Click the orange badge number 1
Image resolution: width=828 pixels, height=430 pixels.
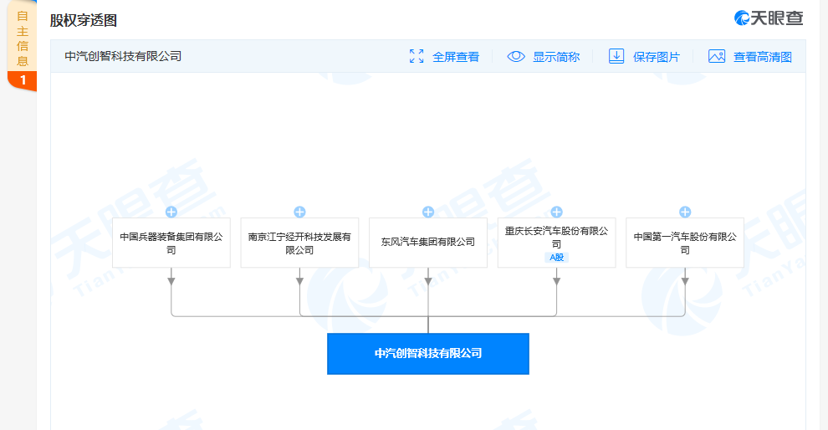pos(23,79)
